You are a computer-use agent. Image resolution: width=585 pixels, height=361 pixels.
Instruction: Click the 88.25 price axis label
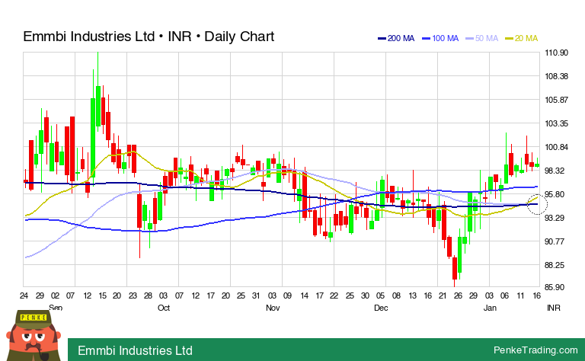click(x=556, y=265)
